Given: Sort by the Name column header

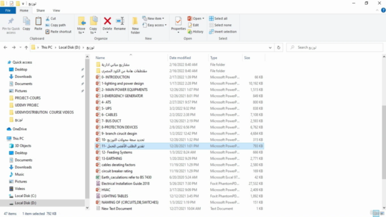Looking at the screenshot, I should (131, 58).
